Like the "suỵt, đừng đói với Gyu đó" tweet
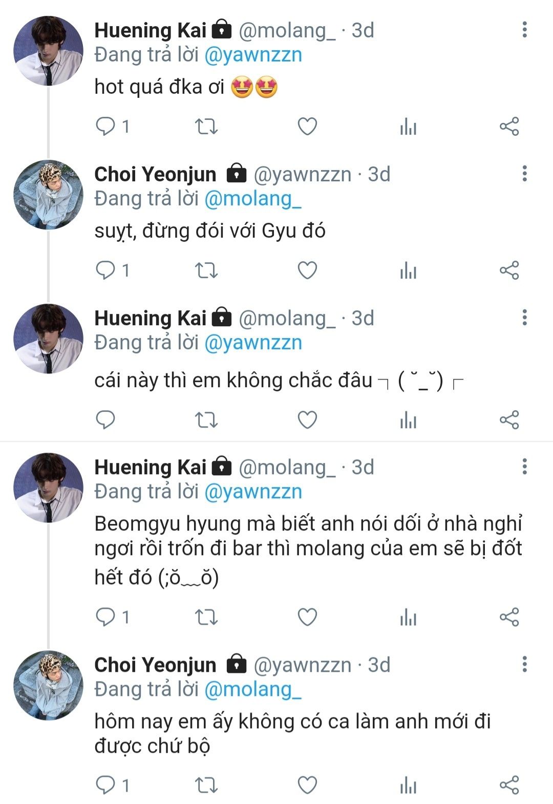Image resolution: width=553 pixels, height=804 pixels. point(307,270)
